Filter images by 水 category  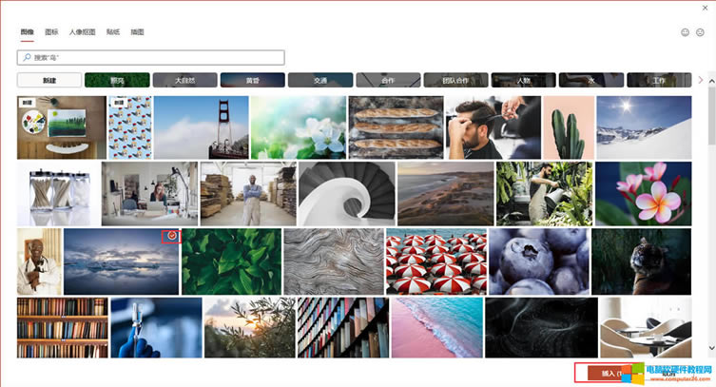tap(591, 80)
